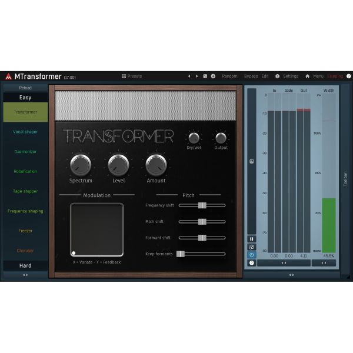Click the 45.6% width value
Screen dimensions: 353x353
click(329, 256)
